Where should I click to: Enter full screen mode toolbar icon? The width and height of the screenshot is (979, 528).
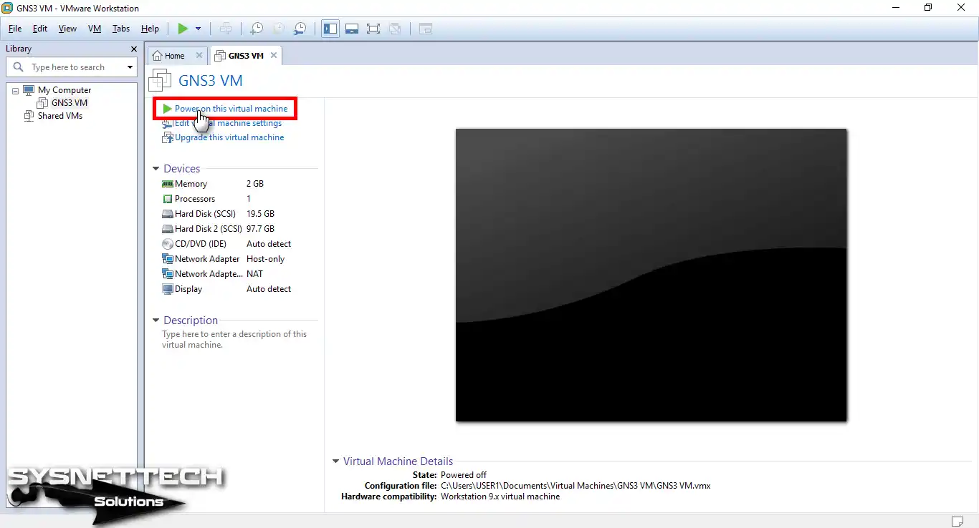click(x=373, y=29)
